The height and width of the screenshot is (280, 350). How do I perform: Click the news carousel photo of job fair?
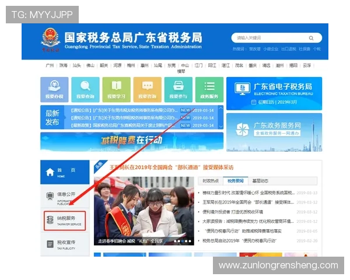144,211
